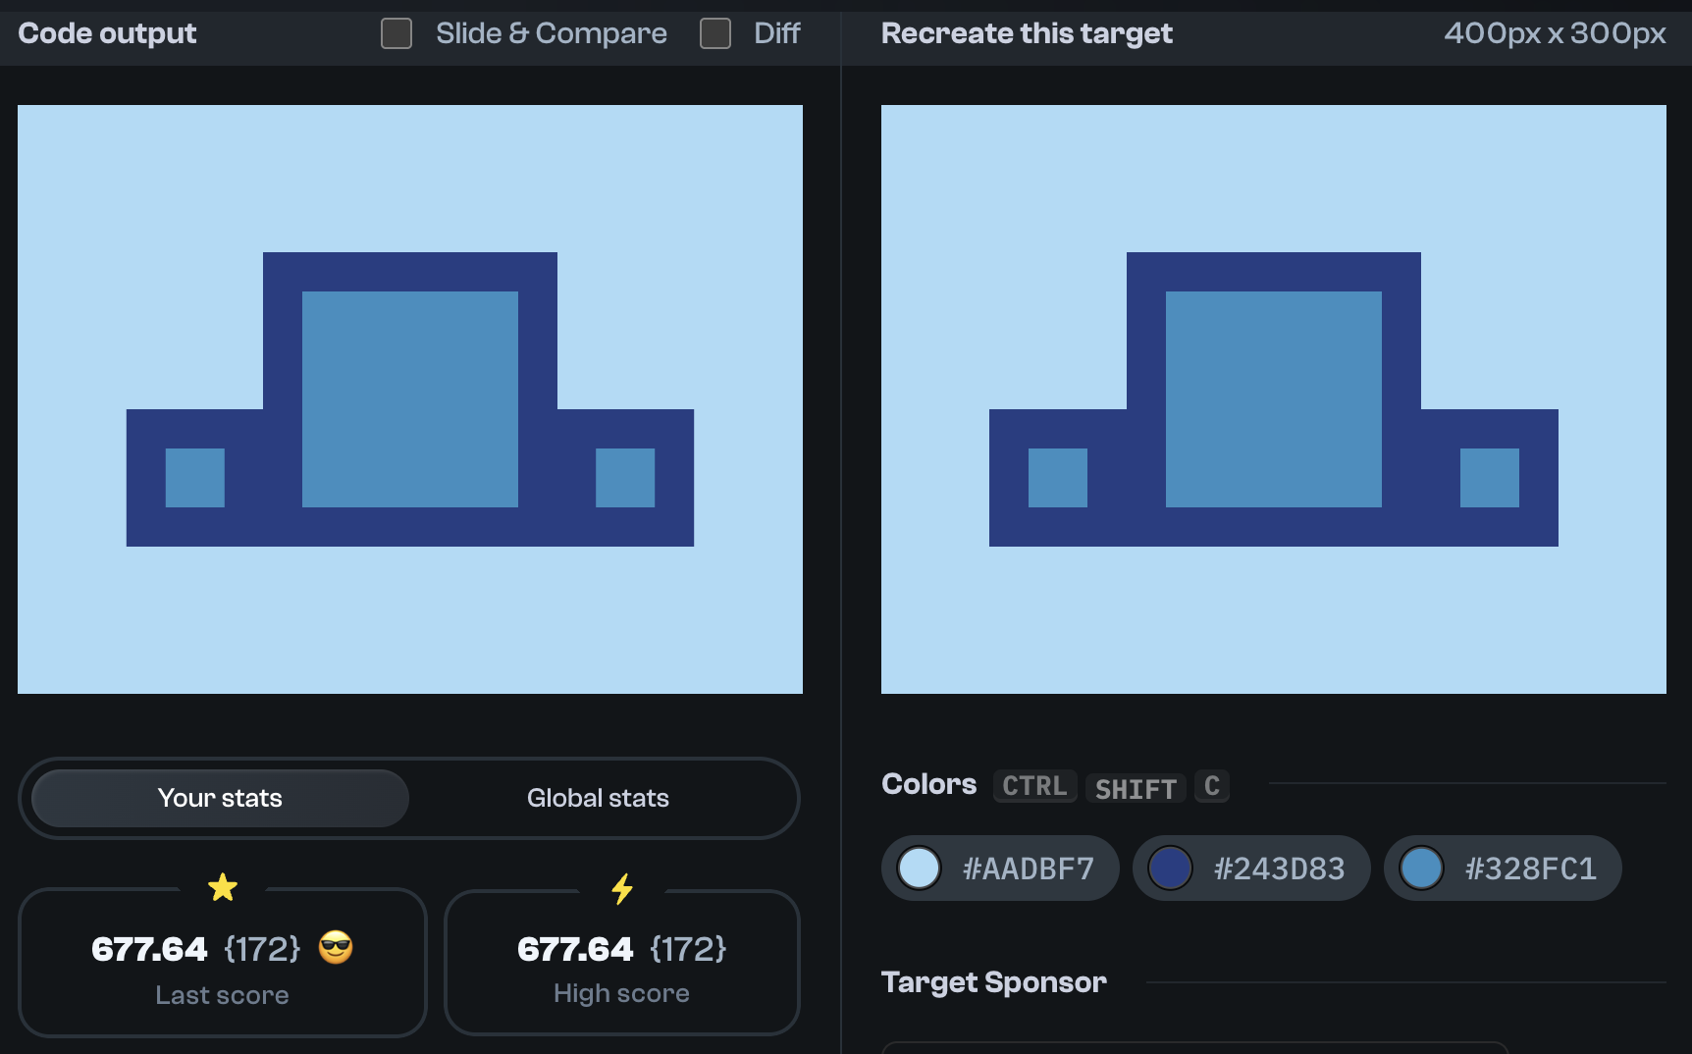Click the SHIFT key badge next to Colors
Image resolution: width=1692 pixels, height=1054 pixels.
click(x=1135, y=788)
